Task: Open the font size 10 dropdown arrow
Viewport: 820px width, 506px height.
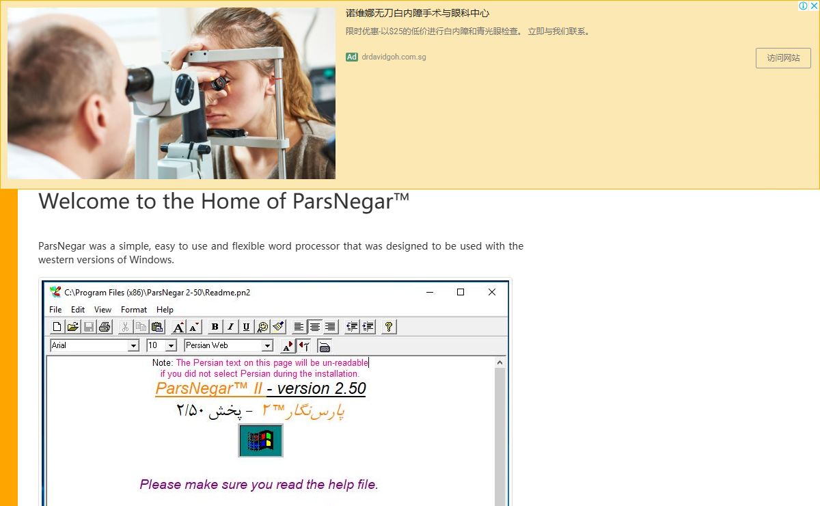Action: tap(171, 346)
